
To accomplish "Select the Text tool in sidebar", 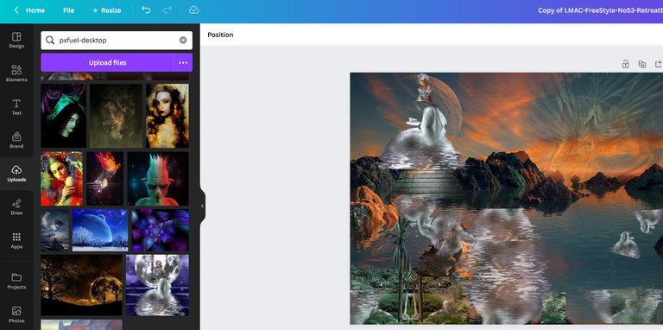I will click(16, 107).
